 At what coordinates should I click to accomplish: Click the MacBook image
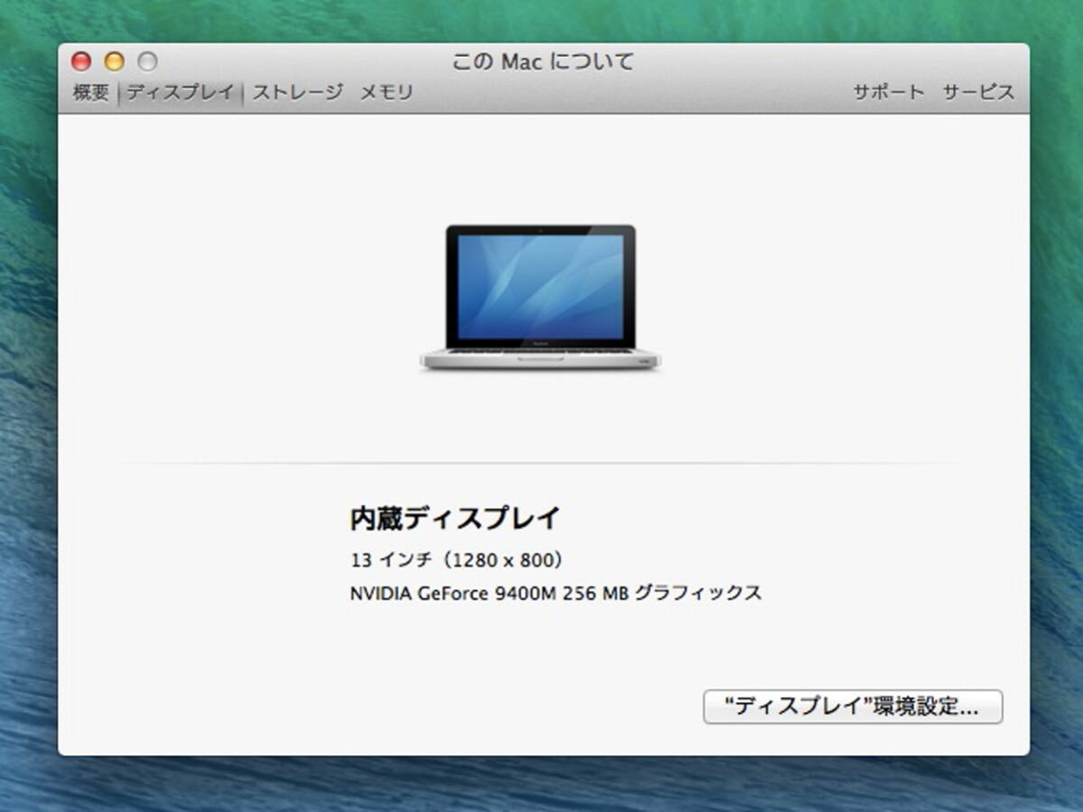(541, 298)
